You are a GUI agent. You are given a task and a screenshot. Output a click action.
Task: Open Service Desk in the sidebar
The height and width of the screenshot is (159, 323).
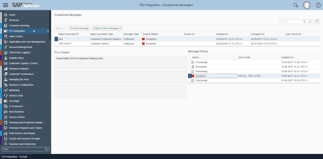(x=16, y=95)
